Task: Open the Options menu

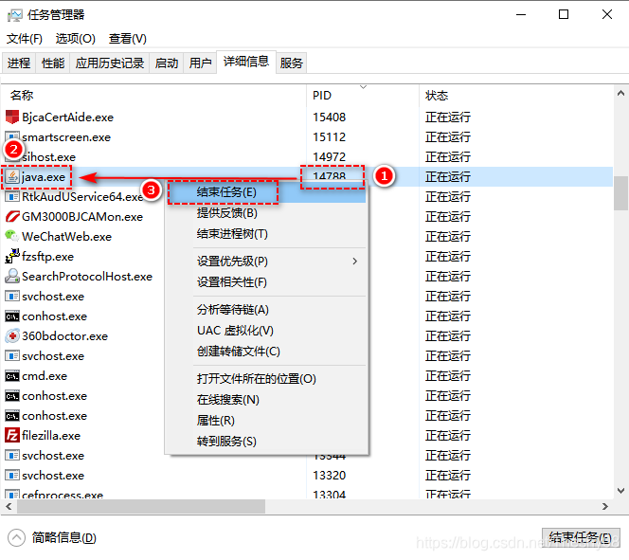Action: pyautogui.click(x=76, y=39)
